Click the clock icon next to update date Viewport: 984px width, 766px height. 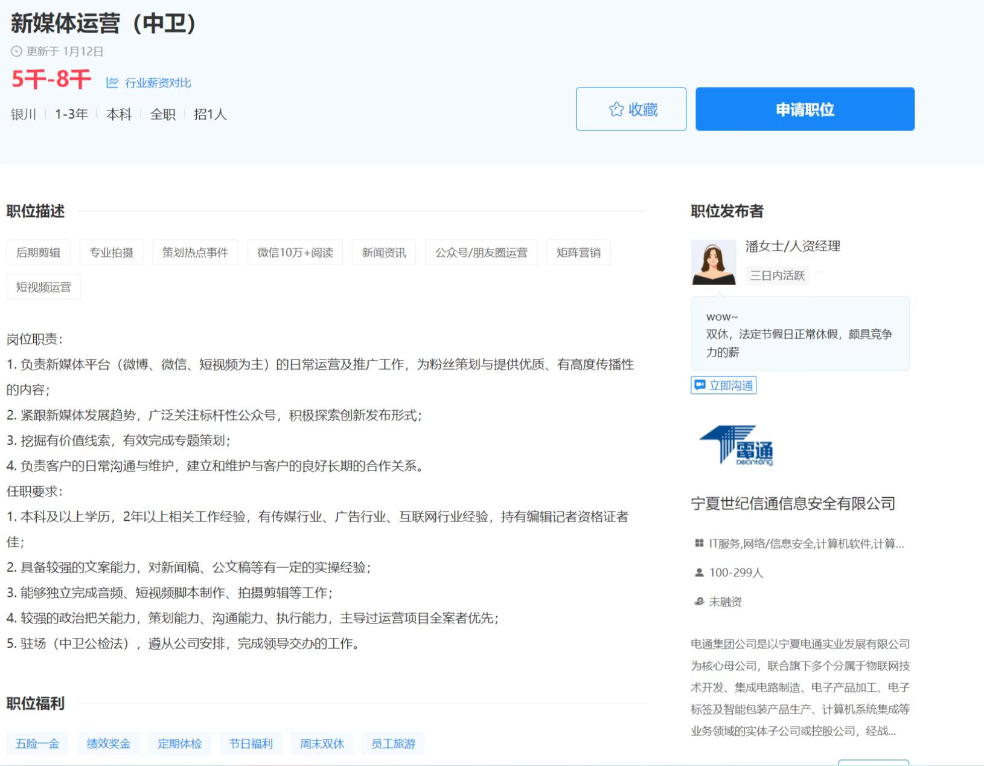tap(16, 52)
